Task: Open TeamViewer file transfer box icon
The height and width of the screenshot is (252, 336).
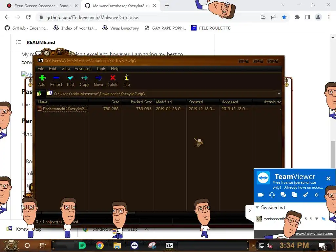Action: coord(294,195)
